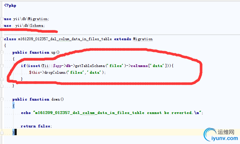Click 'Migration' in the use yii\db\Migration line
Viewport: 240px width, 144px height.
coord(38,19)
